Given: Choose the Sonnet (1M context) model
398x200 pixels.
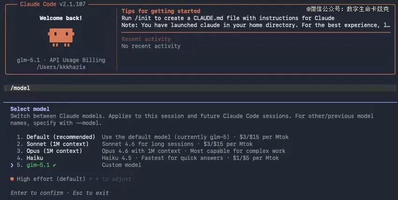Looking at the screenshot, I should 57,144.
